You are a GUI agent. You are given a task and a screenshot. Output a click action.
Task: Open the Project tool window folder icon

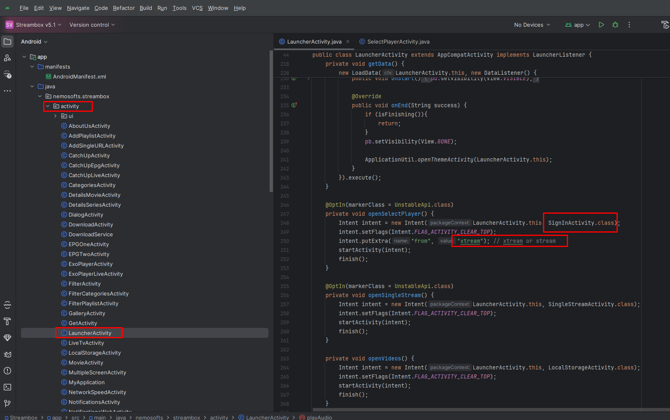(7, 42)
